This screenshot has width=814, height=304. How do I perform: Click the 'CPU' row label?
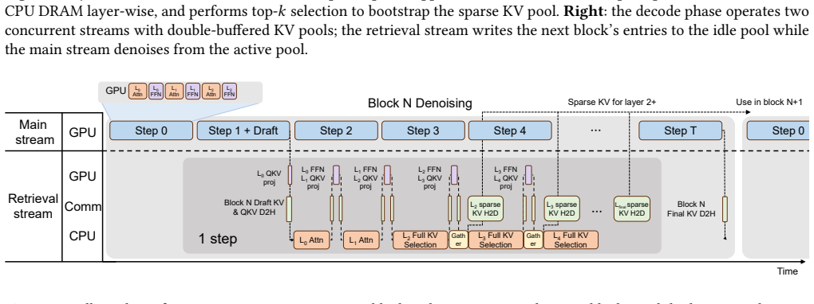[x=82, y=236]
